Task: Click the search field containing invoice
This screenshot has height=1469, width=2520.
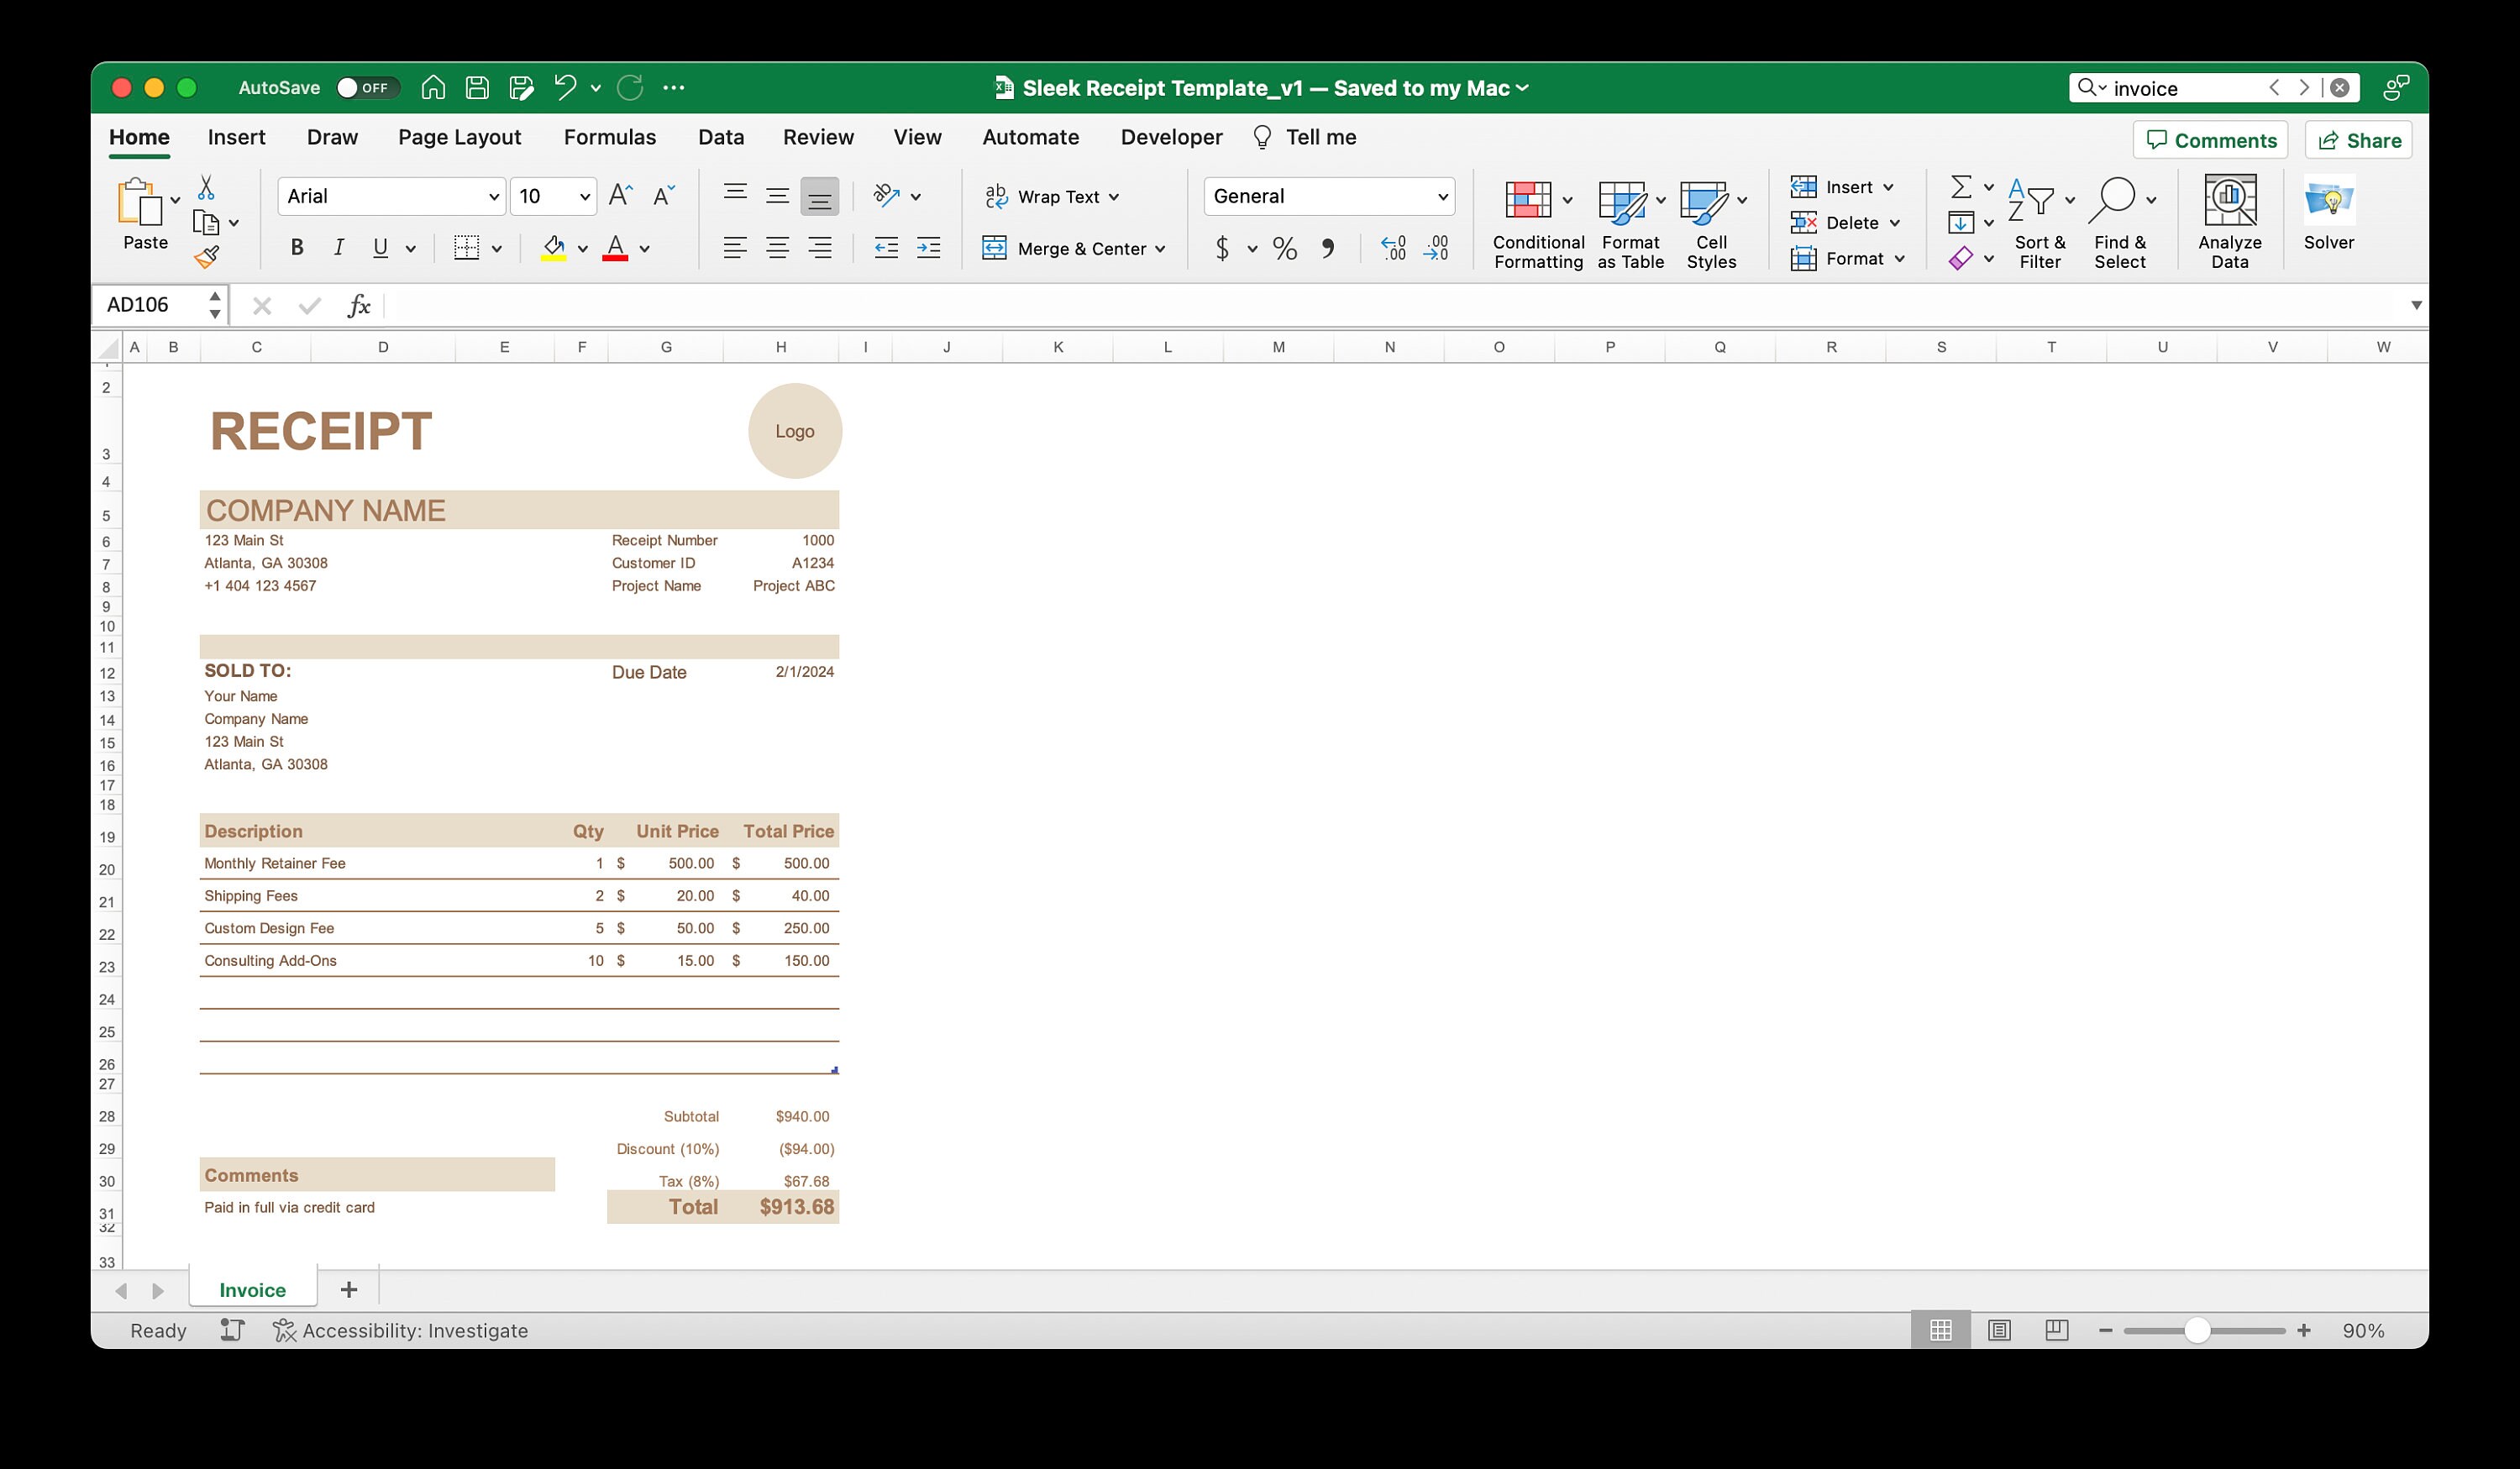Action: 2214,88
